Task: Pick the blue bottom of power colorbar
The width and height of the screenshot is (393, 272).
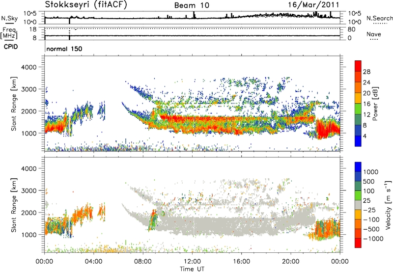Action: 358,141
